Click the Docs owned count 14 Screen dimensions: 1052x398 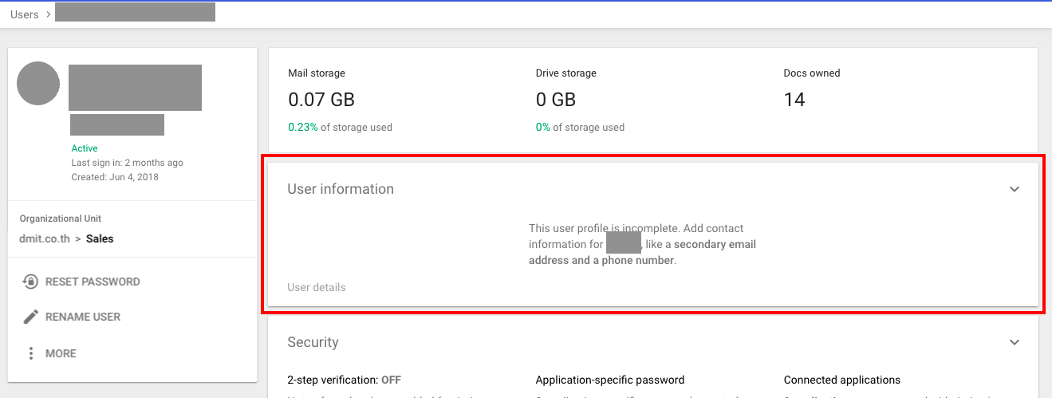click(x=794, y=100)
